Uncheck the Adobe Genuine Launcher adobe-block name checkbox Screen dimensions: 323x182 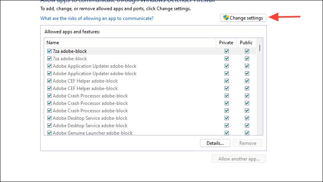[x=49, y=133]
